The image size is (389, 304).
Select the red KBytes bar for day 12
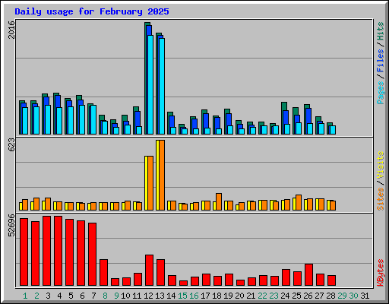149,270
